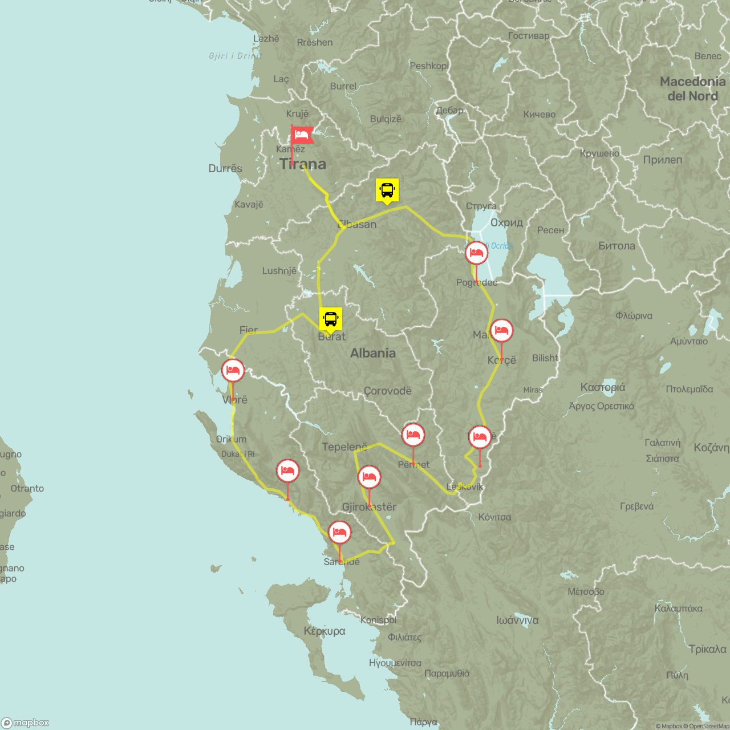Image resolution: width=730 pixels, height=730 pixels.
Task: Click the Τρίκαλα label
Action: click(x=707, y=650)
